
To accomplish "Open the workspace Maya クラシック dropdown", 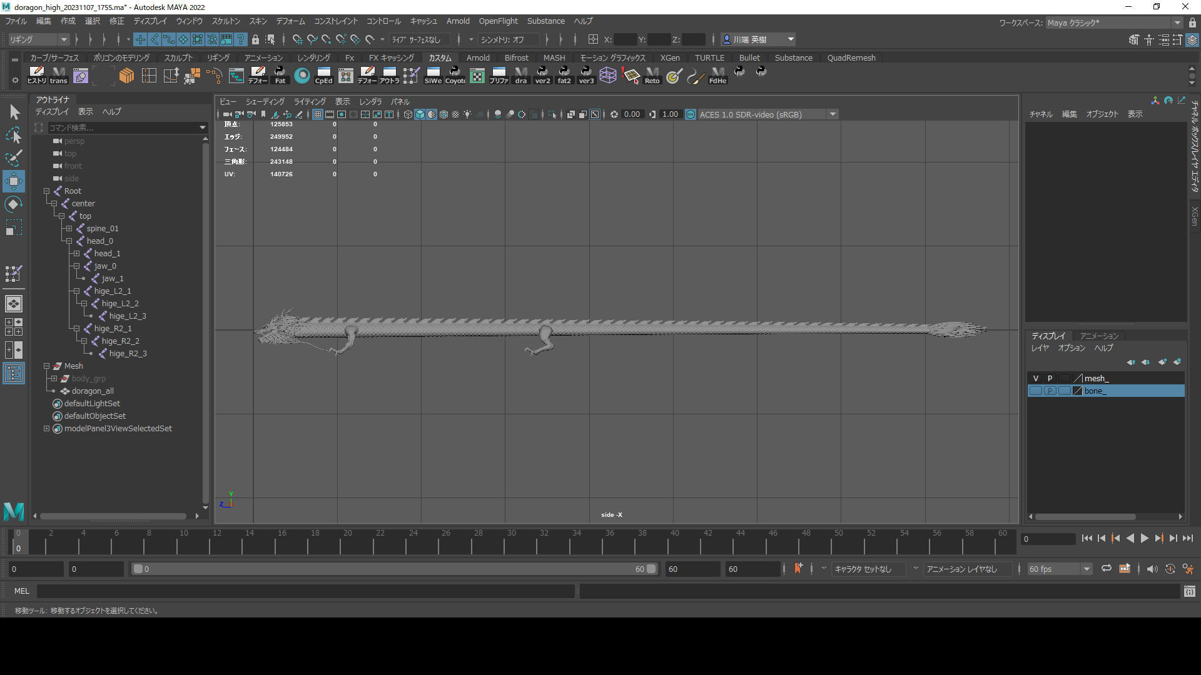I will 1114,22.
